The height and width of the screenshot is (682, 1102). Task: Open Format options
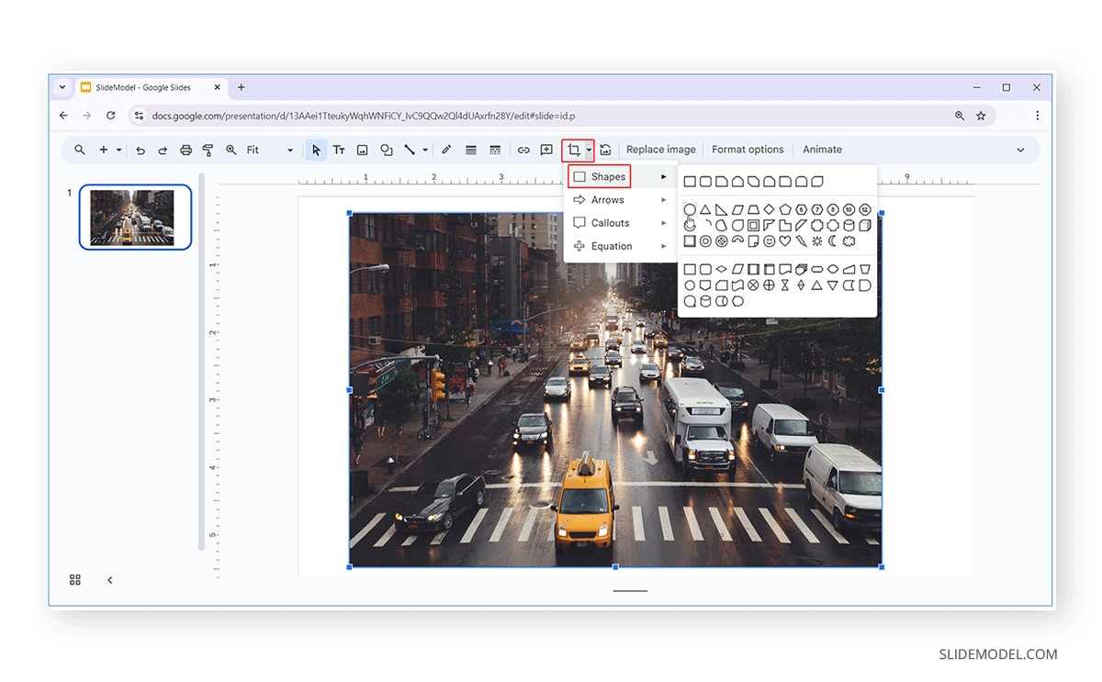748,150
